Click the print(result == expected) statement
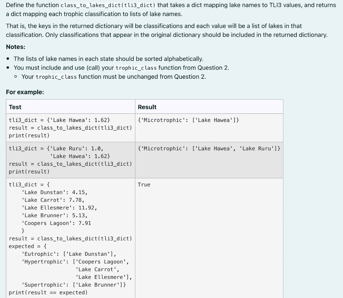Screen dimensions: 343x298 pos(48,292)
